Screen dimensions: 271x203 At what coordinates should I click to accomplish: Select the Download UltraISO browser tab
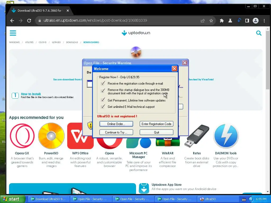(39, 11)
